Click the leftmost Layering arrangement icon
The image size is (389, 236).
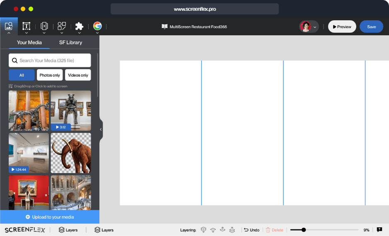tap(203, 230)
